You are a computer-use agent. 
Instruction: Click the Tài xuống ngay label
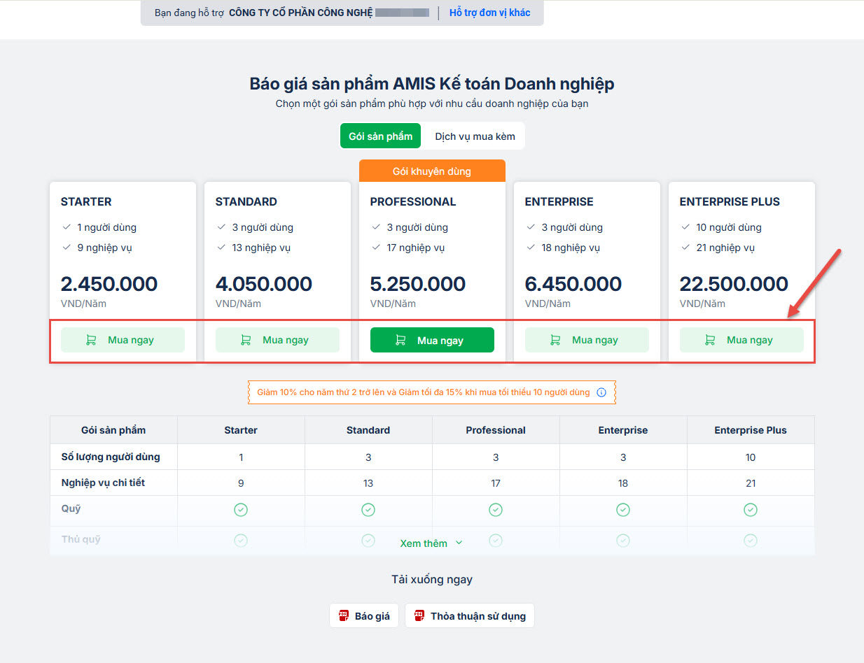coord(432,579)
